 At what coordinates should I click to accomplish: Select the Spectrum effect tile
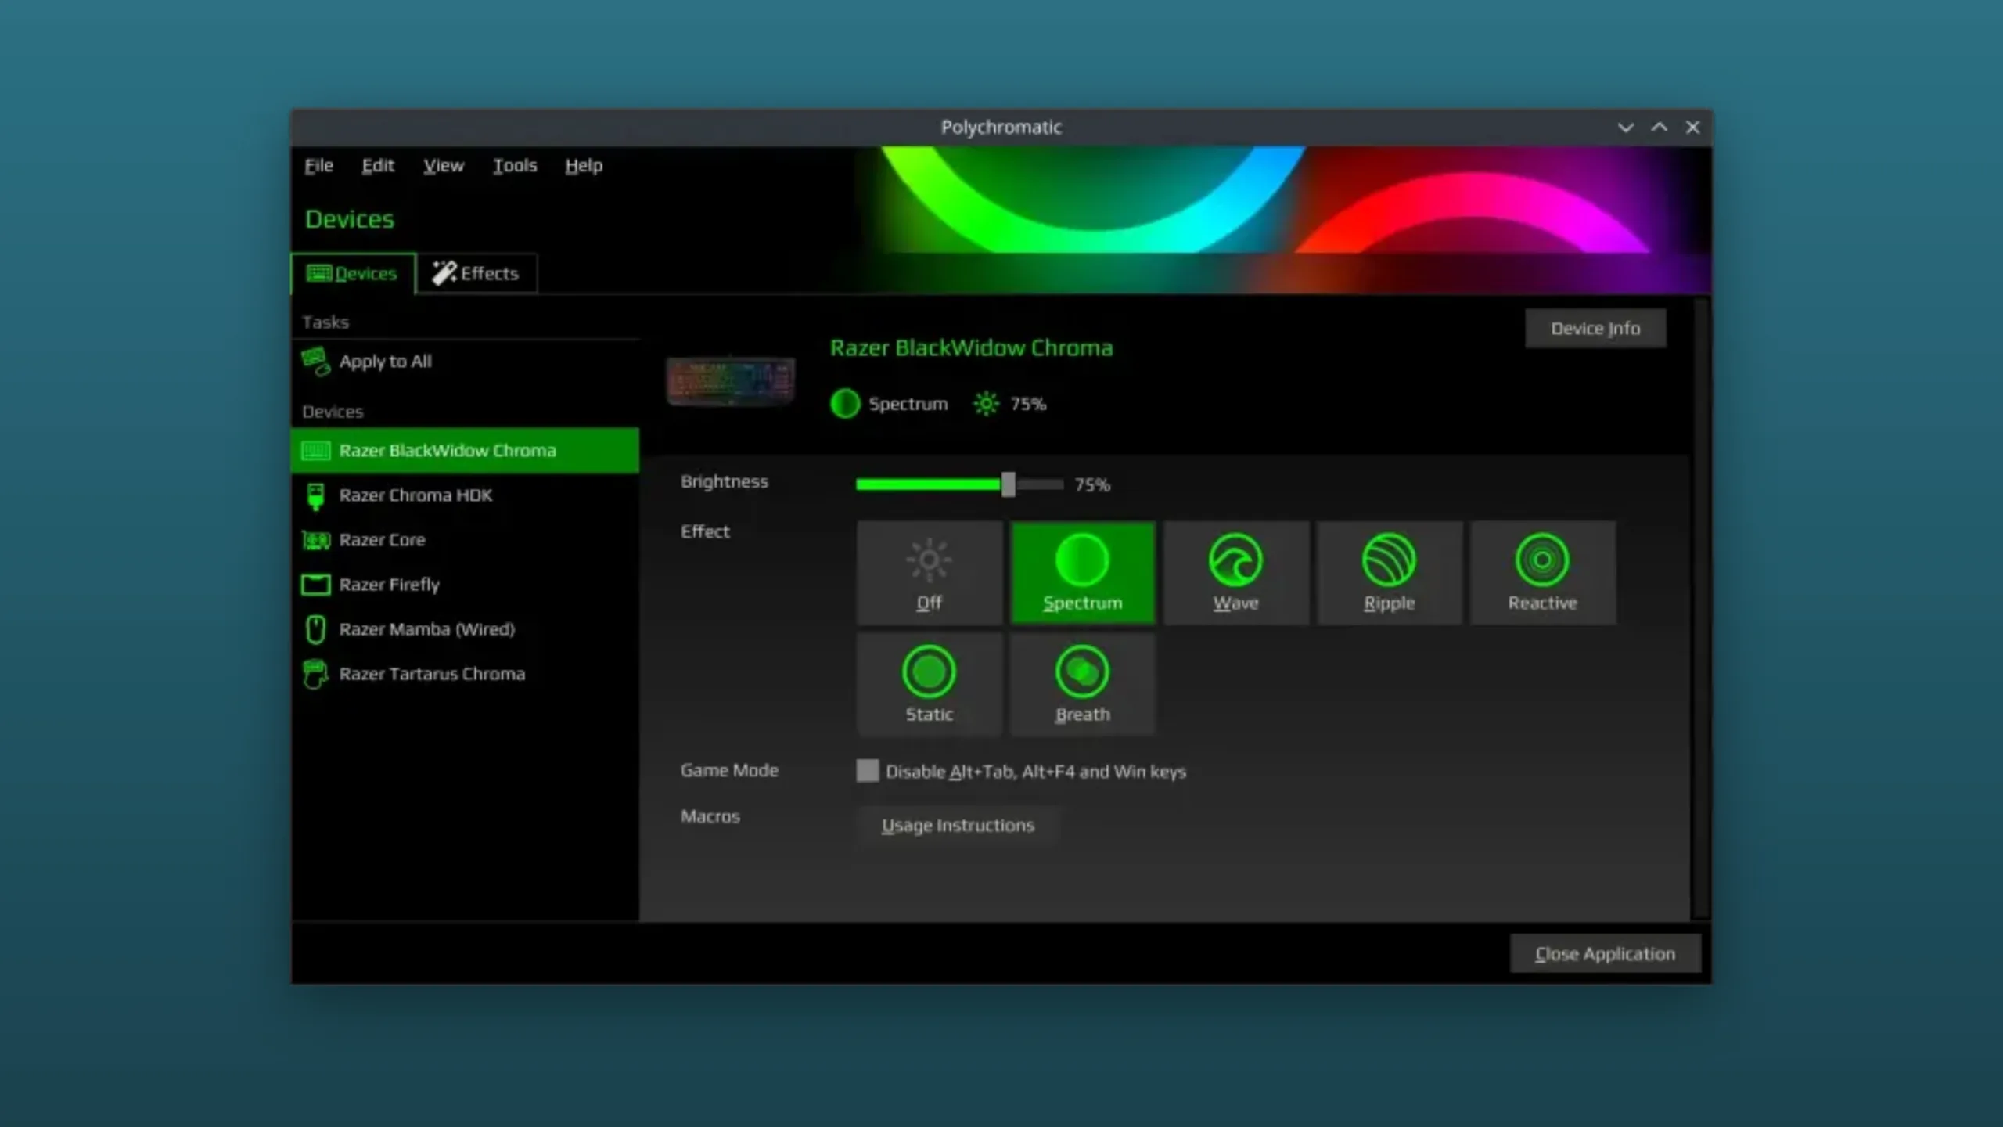1082,573
